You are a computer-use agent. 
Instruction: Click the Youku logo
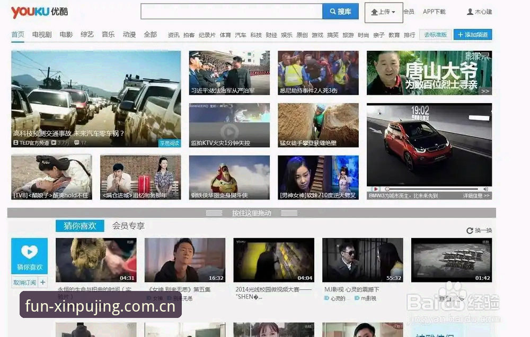[40, 12]
